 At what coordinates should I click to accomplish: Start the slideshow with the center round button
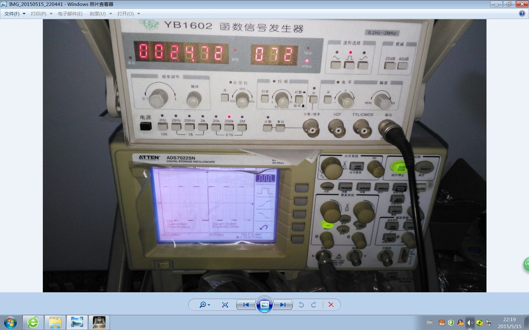tap(264, 305)
